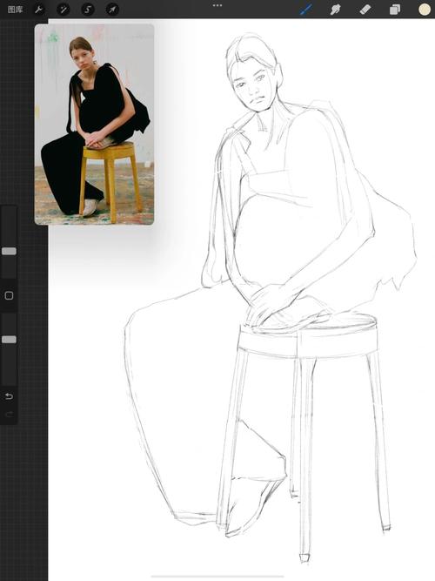Open the Actions wrench menu

pyautogui.click(x=39, y=10)
